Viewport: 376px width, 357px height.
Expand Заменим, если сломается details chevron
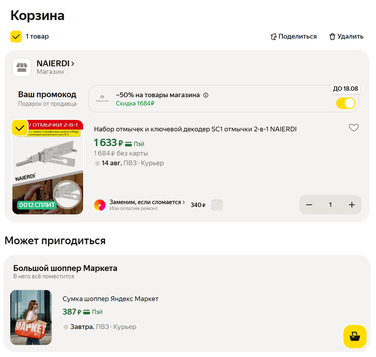184,202
